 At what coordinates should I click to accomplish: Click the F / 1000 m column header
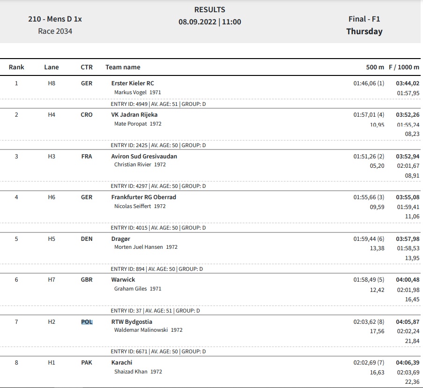[x=404, y=67]
